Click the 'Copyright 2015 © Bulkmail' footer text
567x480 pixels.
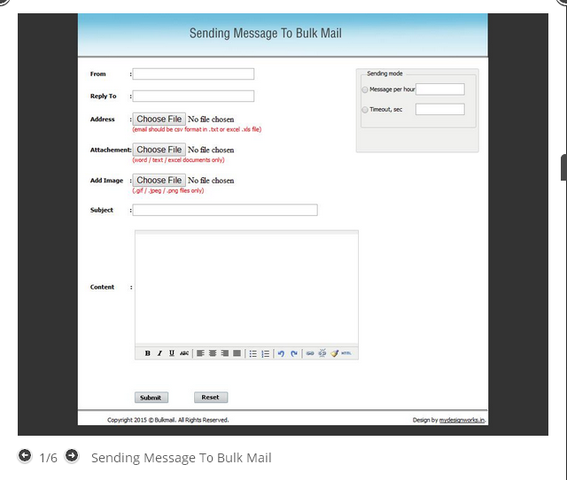pyautogui.click(x=167, y=420)
